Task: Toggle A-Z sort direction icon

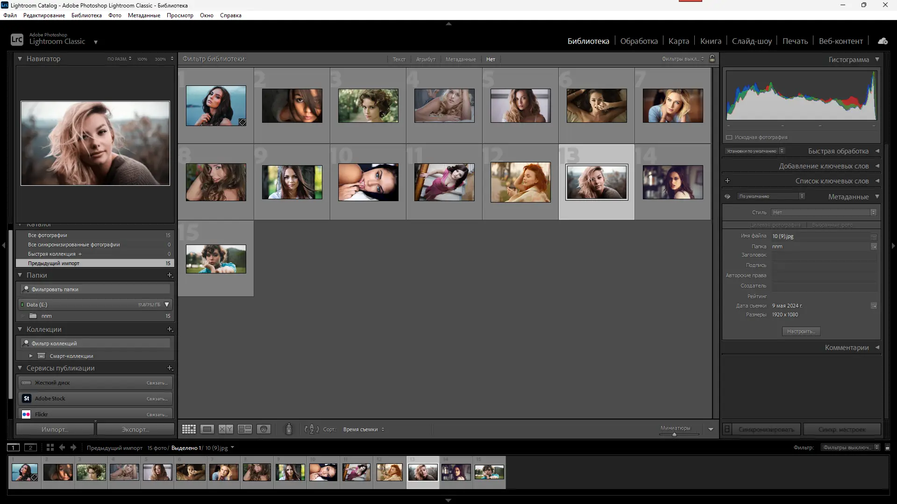Action: coord(312,429)
